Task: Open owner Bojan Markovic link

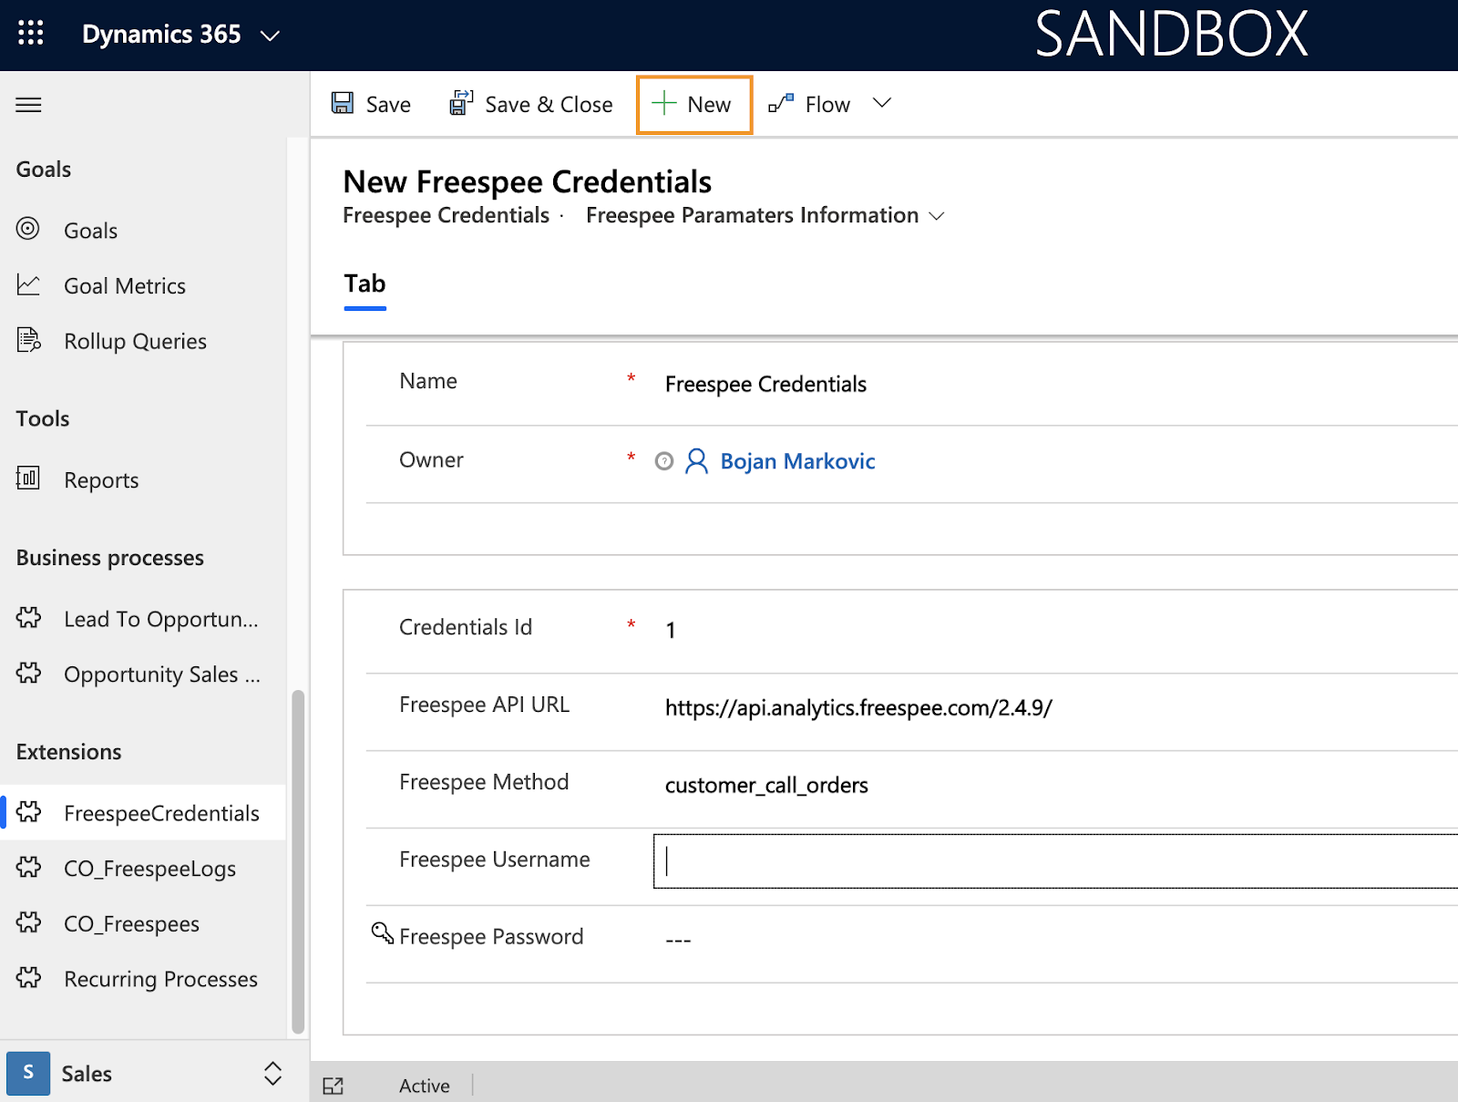Action: pos(797,461)
